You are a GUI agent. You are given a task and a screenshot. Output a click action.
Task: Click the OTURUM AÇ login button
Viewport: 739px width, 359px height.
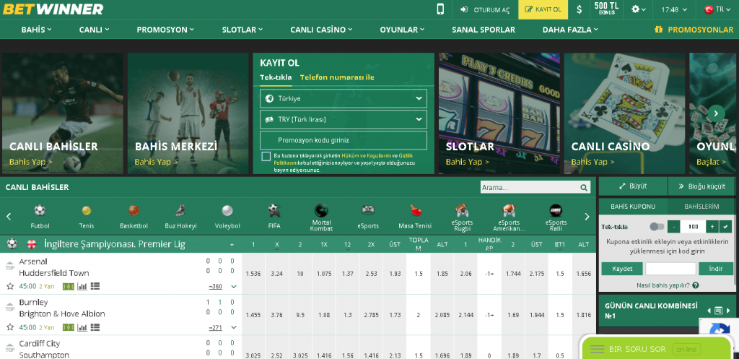(485, 9)
